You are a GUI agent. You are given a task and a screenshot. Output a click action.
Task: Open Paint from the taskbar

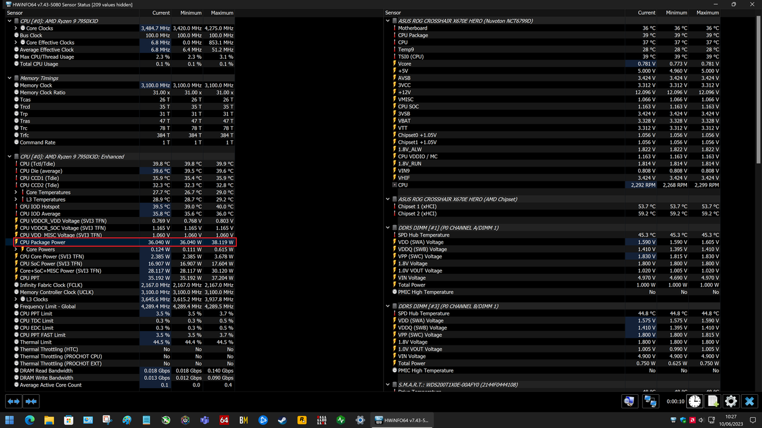click(x=127, y=420)
